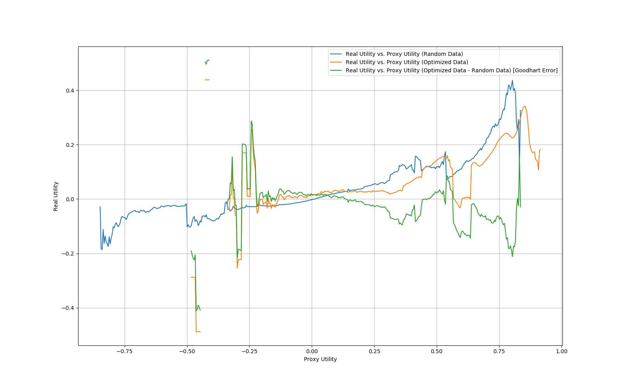This screenshot has height=388, width=625.
Task: Click the y-axis tick label −0.2
Action: 68,254
